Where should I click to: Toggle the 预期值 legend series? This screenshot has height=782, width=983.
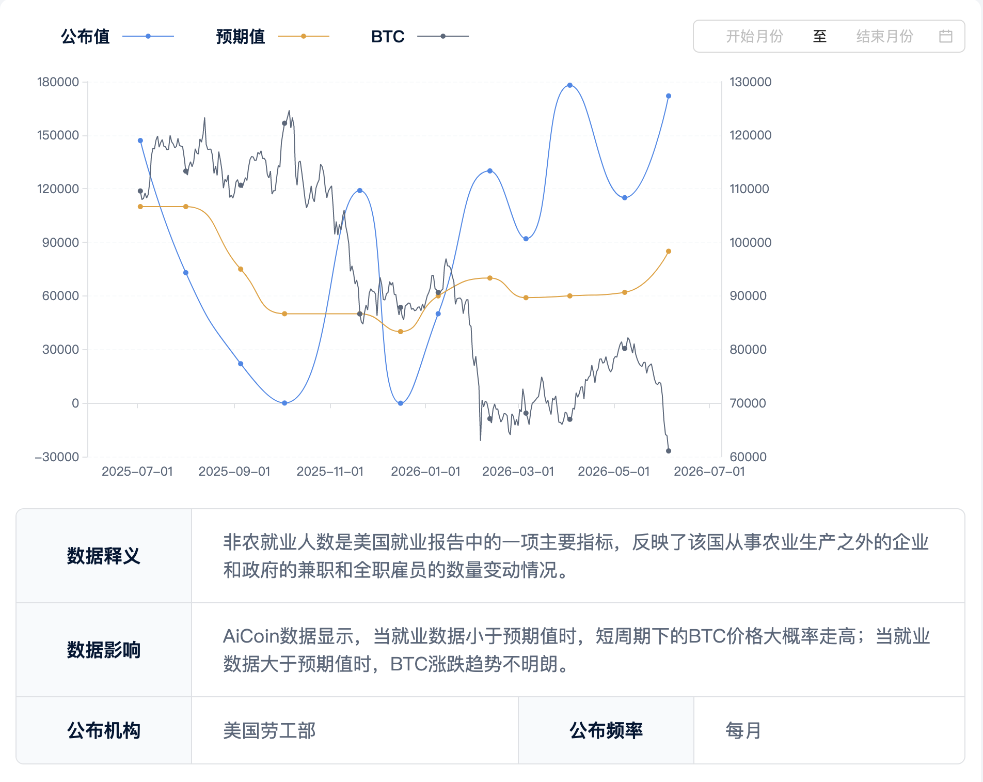coord(272,36)
